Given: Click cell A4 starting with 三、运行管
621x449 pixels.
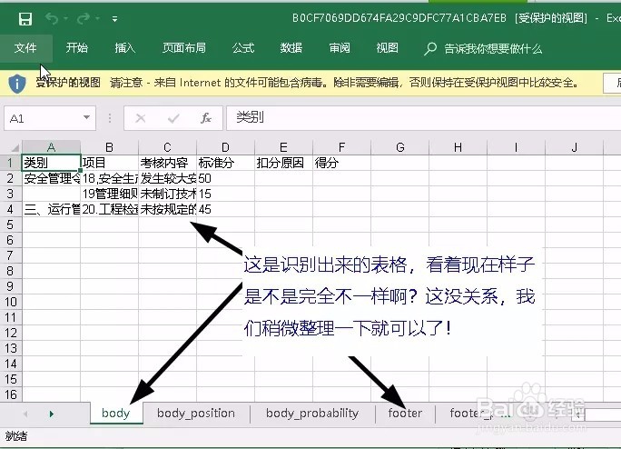Looking at the screenshot, I should (52, 209).
